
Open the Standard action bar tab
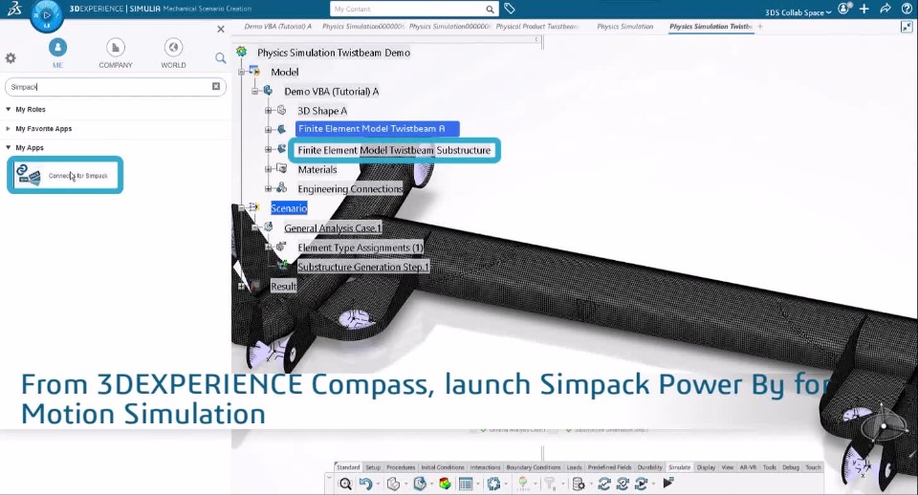tap(348, 467)
